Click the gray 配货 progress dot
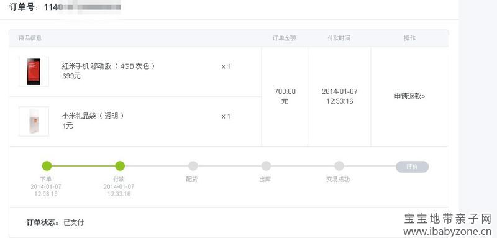The height and width of the screenshot is (238, 497). coord(193,166)
